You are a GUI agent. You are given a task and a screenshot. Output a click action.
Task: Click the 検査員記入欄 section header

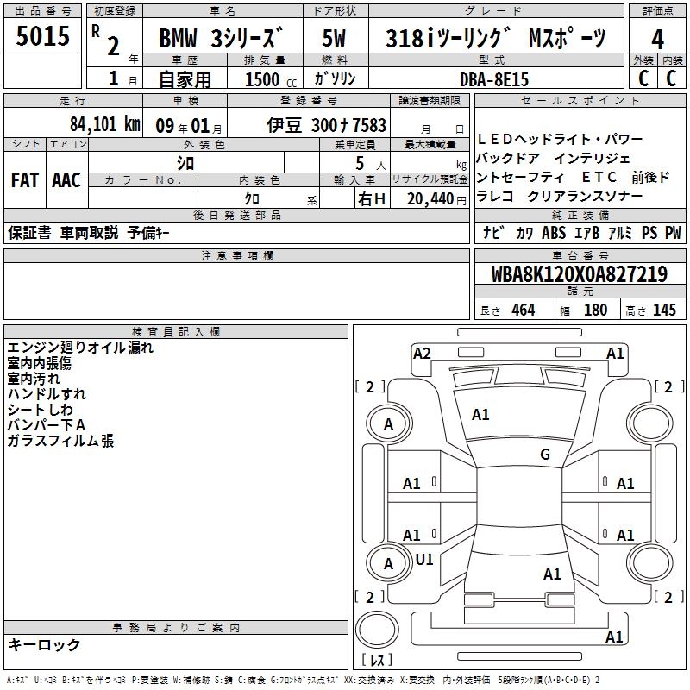pyautogui.click(x=176, y=331)
